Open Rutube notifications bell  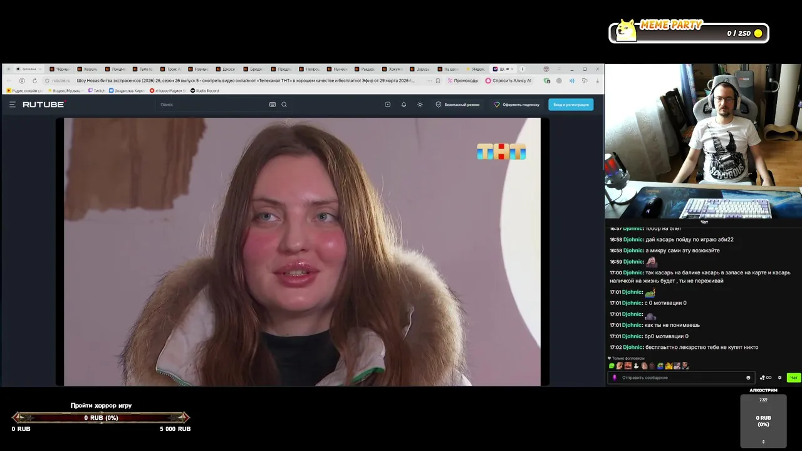tap(404, 105)
